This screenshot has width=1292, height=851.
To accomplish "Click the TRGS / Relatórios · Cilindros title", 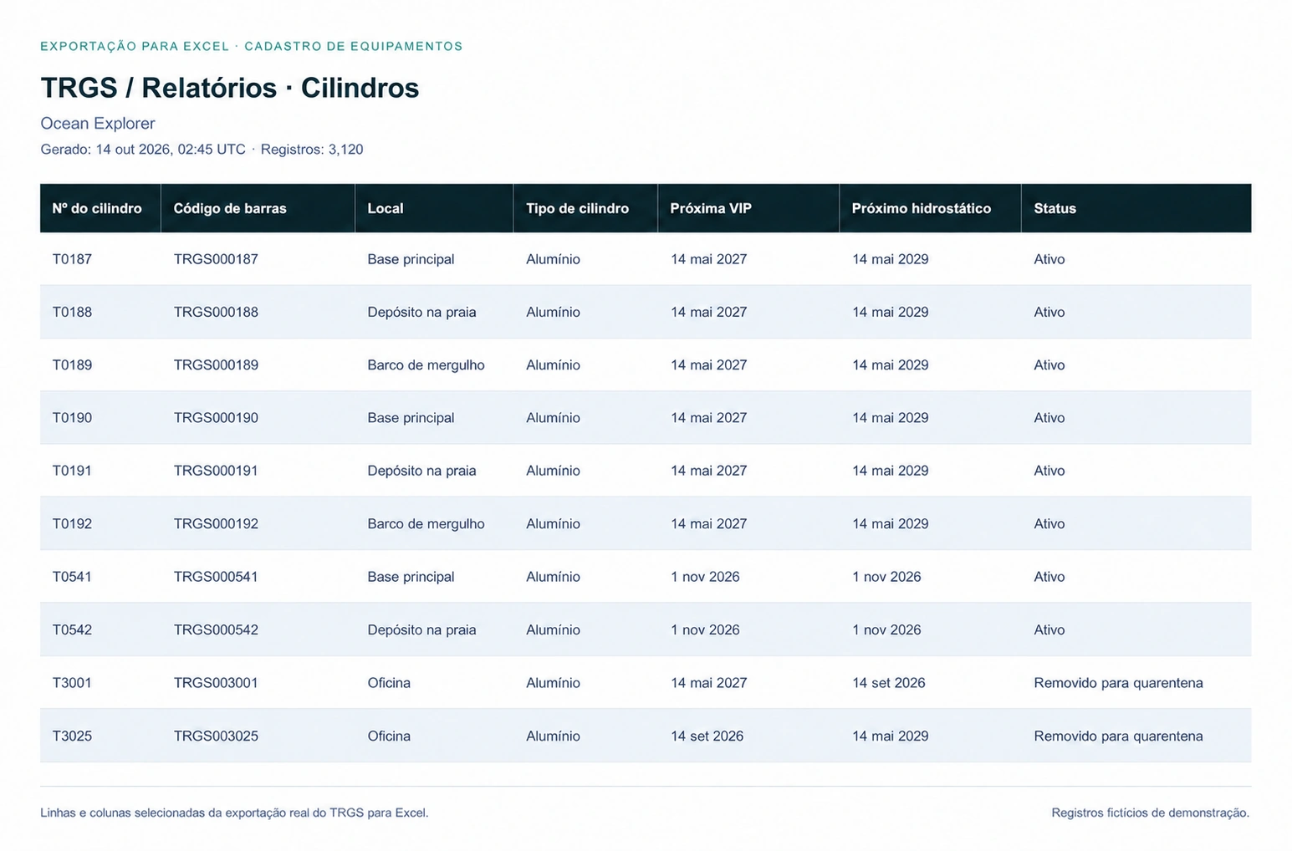I will 230,88.
